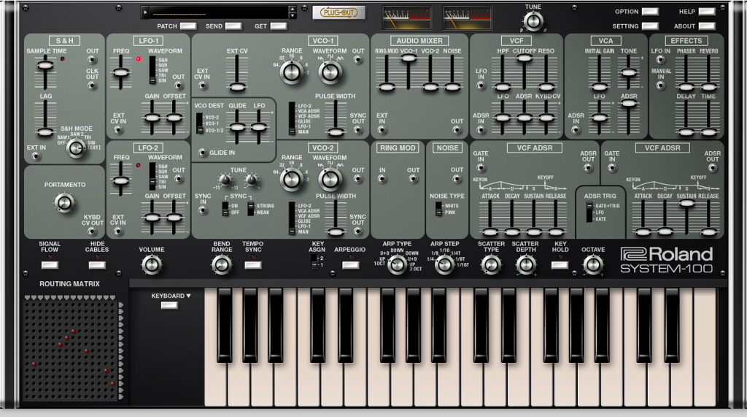This screenshot has width=747, height=417.
Task: Toggle the KEY ASGN switch
Action: [x=314, y=261]
